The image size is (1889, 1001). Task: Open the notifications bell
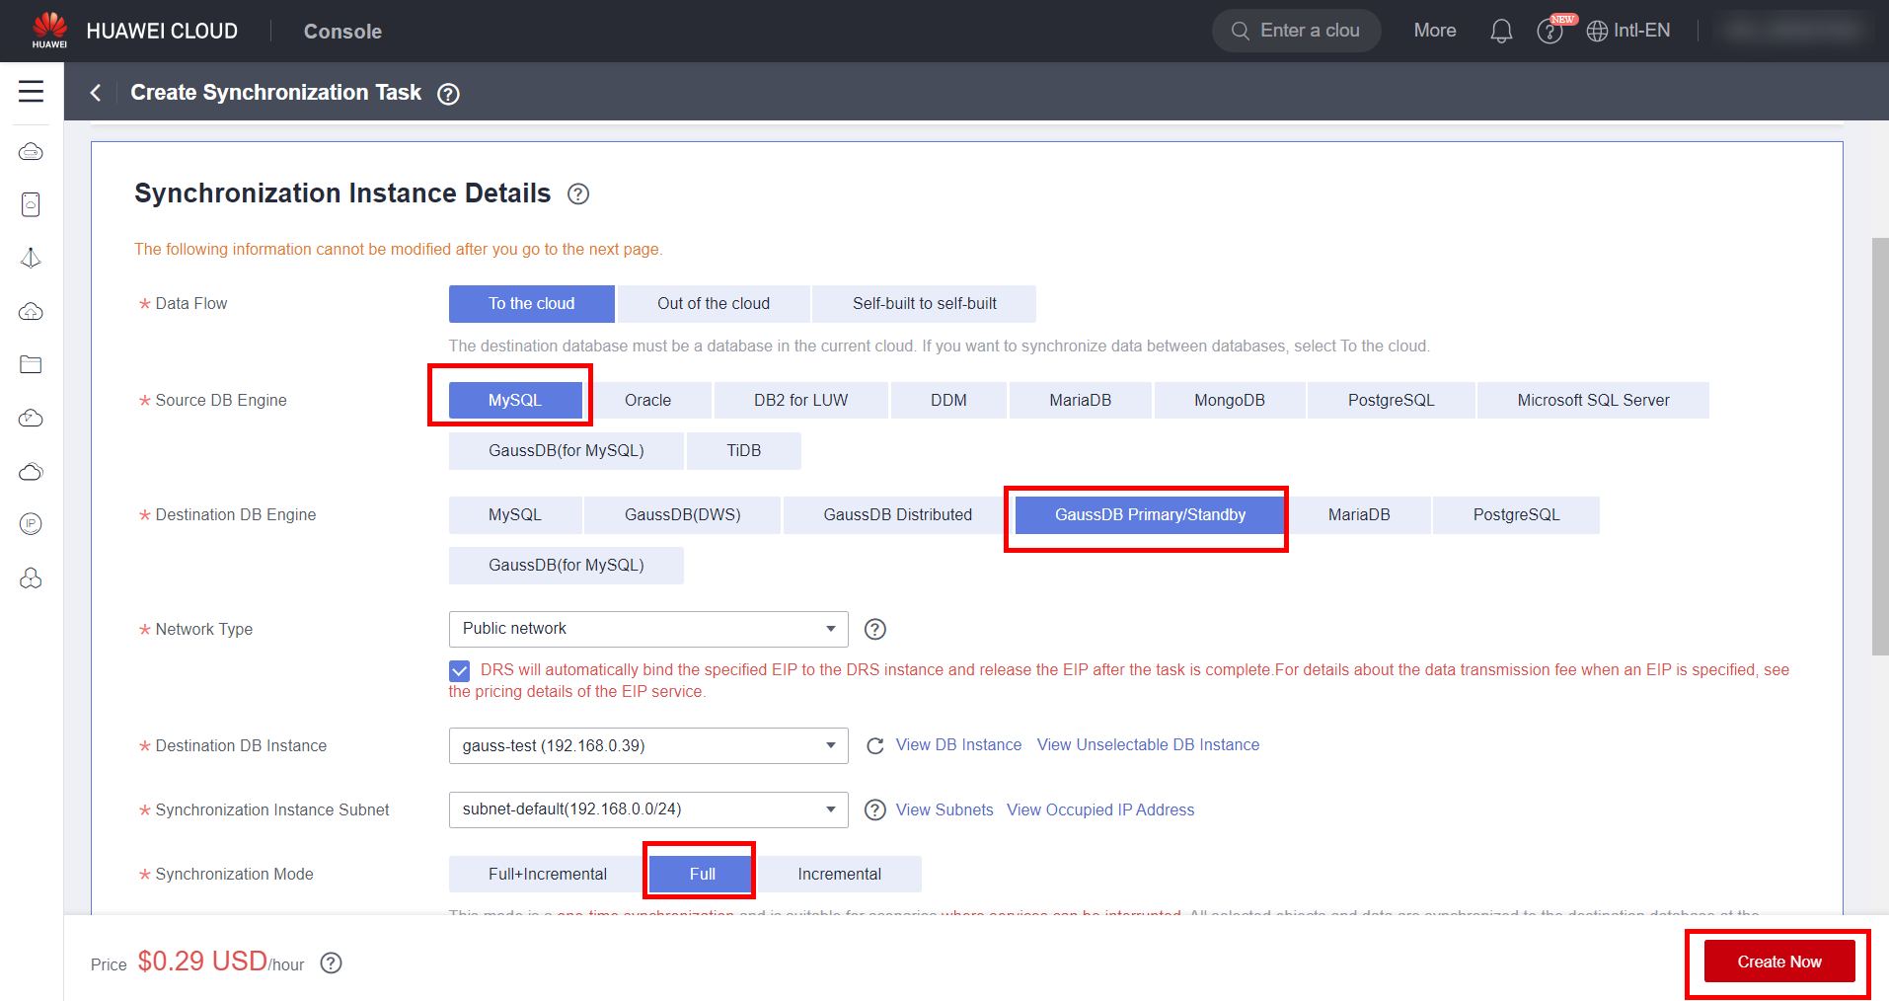1500,32
